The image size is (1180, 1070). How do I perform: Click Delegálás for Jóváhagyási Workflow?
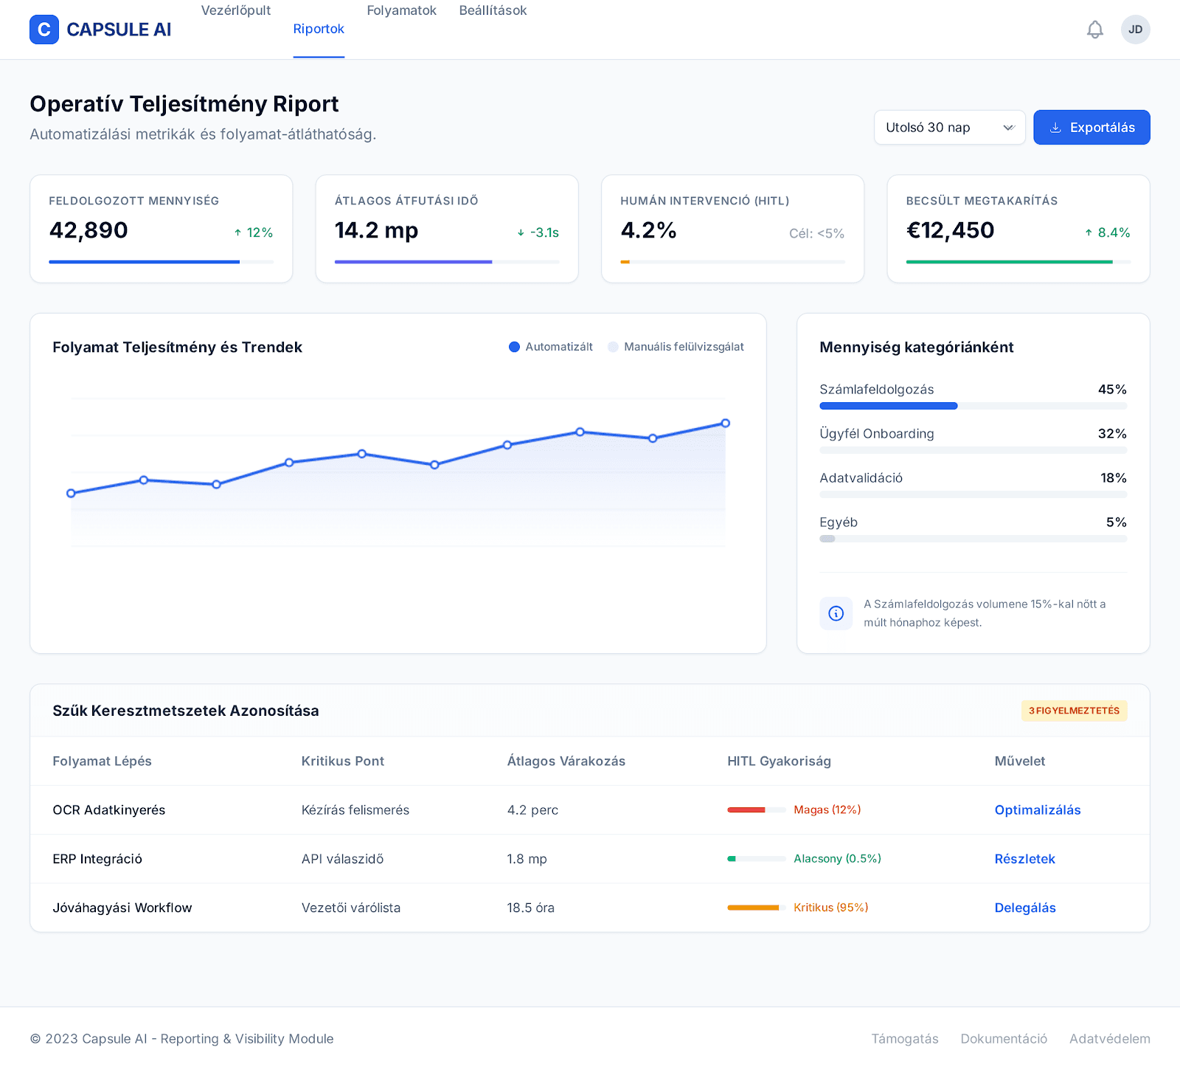pyautogui.click(x=1024, y=908)
